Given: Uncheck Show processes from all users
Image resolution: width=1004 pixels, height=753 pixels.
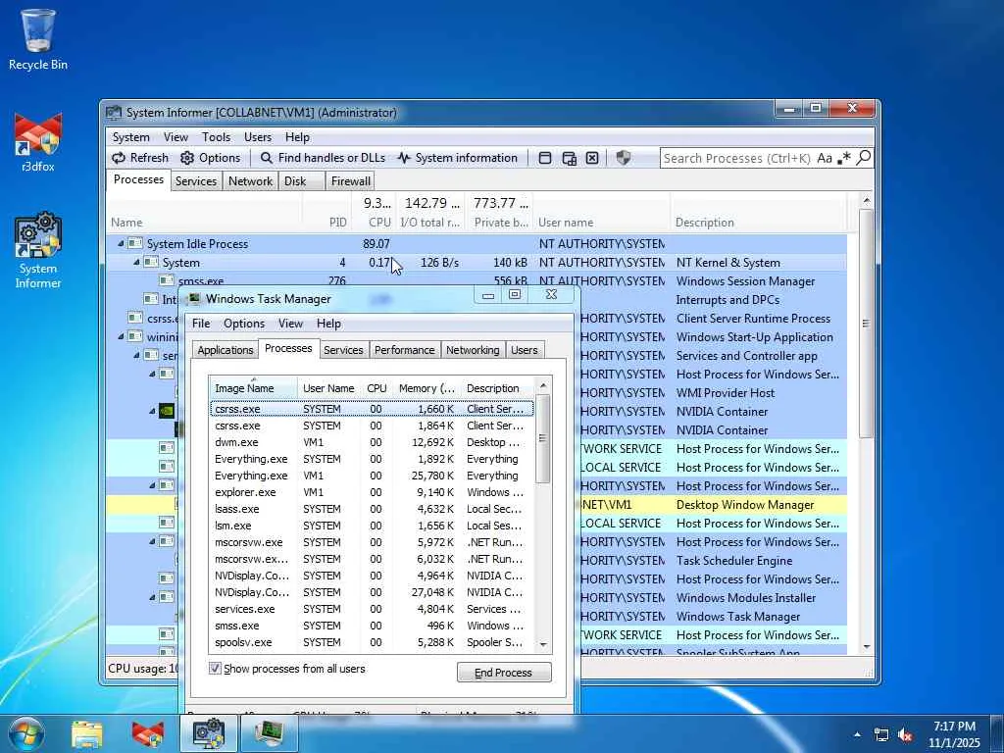Looking at the screenshot, I should (215, 669).
